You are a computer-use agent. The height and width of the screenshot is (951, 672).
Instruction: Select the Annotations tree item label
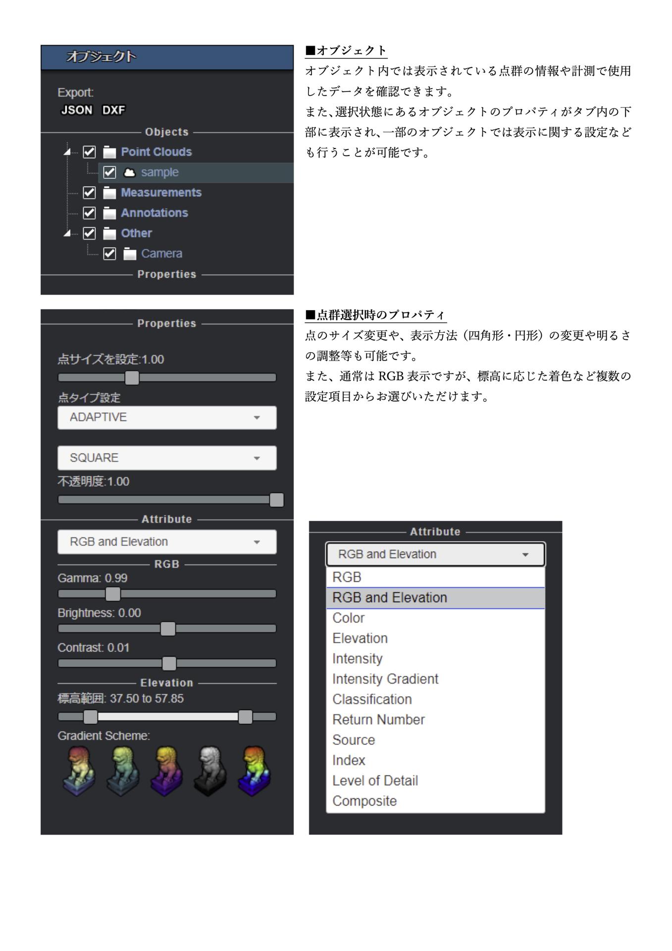(x=155, y=213)
